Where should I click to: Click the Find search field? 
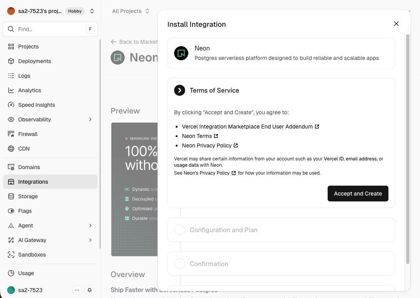click(50, 29)
